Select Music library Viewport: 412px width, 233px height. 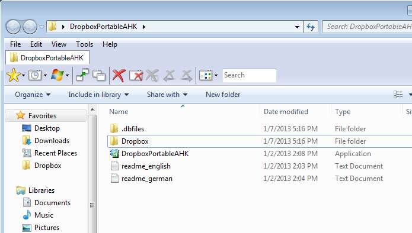tap(44, 215)
